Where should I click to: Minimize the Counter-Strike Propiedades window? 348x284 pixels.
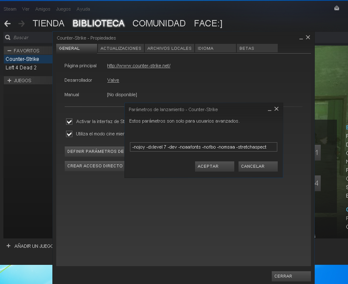(301, 38)
